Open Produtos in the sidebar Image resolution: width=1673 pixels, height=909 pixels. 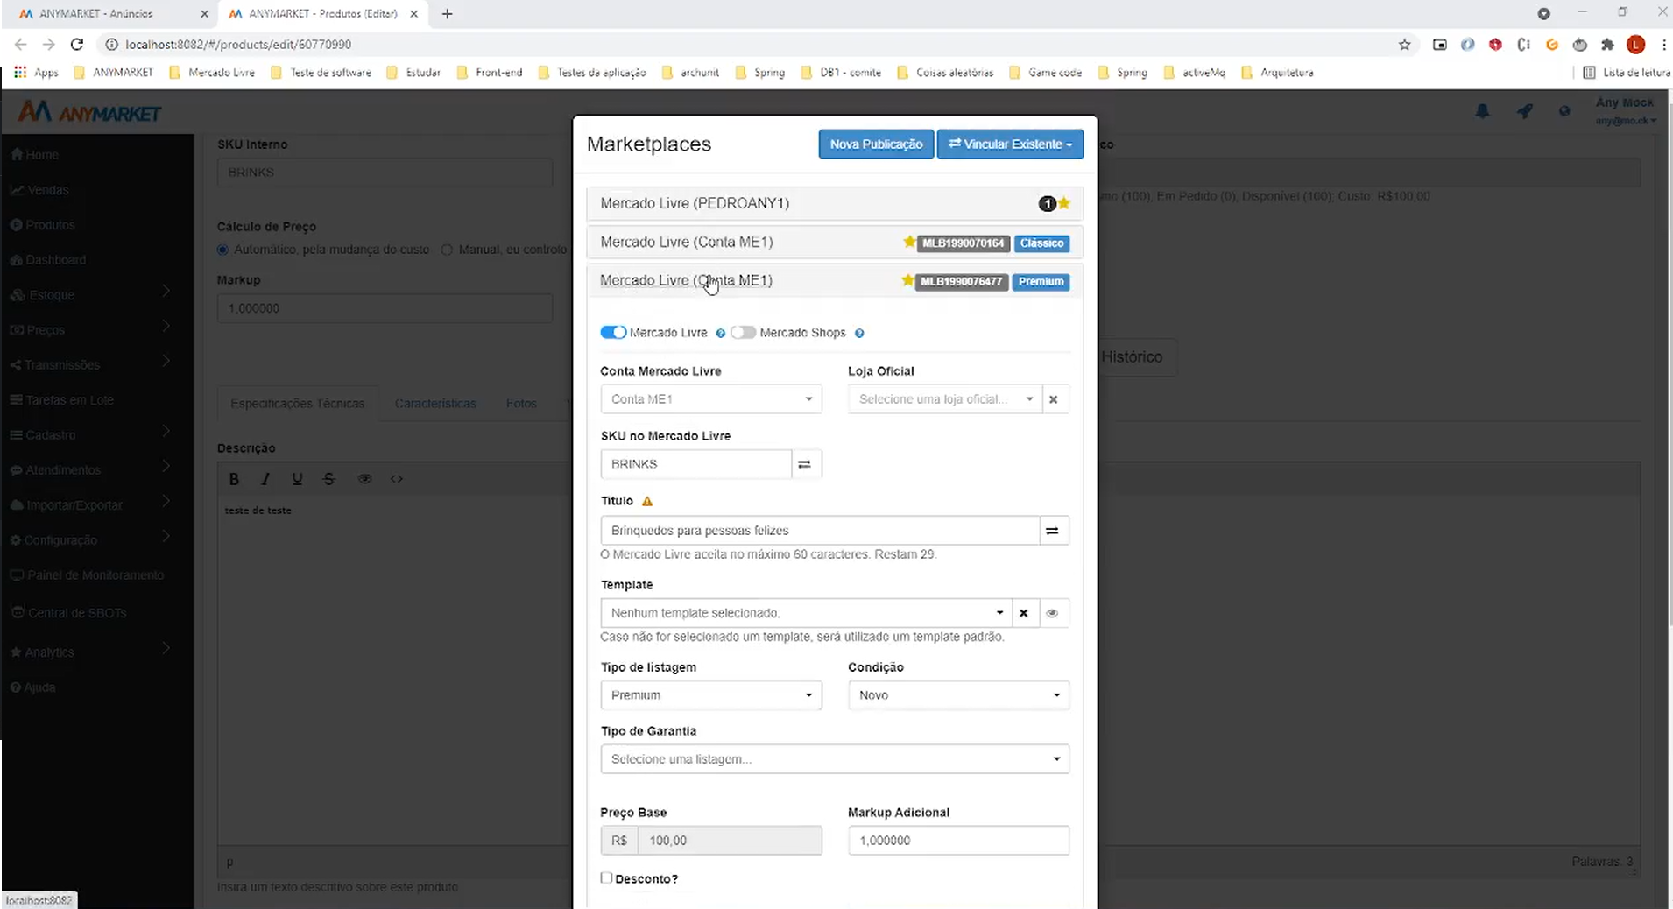coord(42,225)
